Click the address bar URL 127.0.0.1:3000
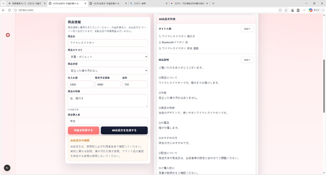 [x=26, y=10]
